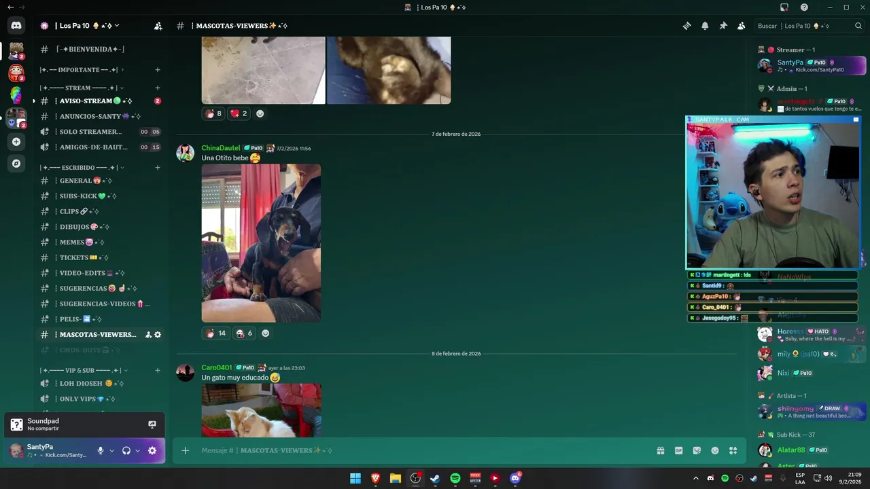This screenshot has width=870, height=489.
Task: Show pinned messages pin icon
Action: [723, 26]
